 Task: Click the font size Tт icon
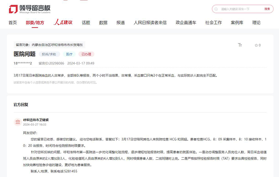(240, 45)
